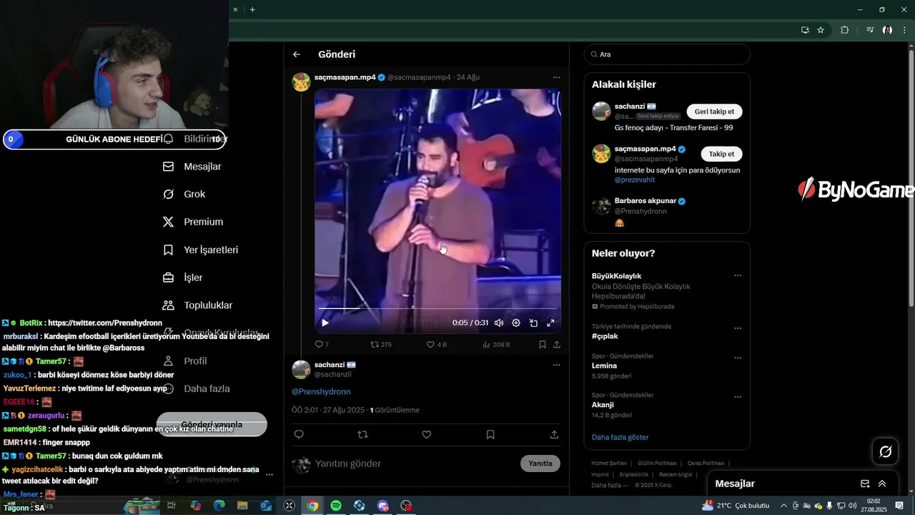The height and width of the screenshot is (515, 915).
Task: Open the Lemina trending topic
Action: [604, 366]
